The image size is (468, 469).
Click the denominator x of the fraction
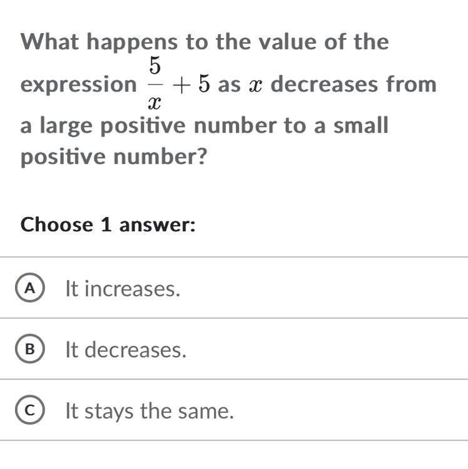pos(155,104)
